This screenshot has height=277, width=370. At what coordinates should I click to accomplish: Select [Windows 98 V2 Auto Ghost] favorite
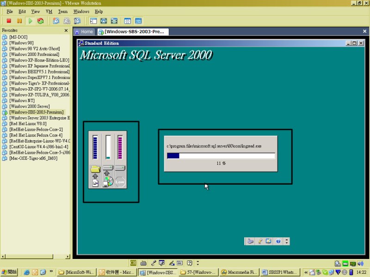click(x=34, y=48)
